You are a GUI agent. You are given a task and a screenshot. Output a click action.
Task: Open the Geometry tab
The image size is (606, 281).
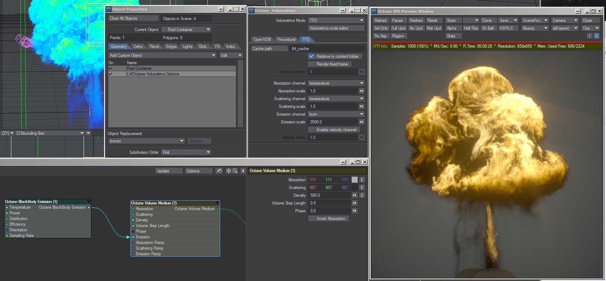[x=119, y=47]
